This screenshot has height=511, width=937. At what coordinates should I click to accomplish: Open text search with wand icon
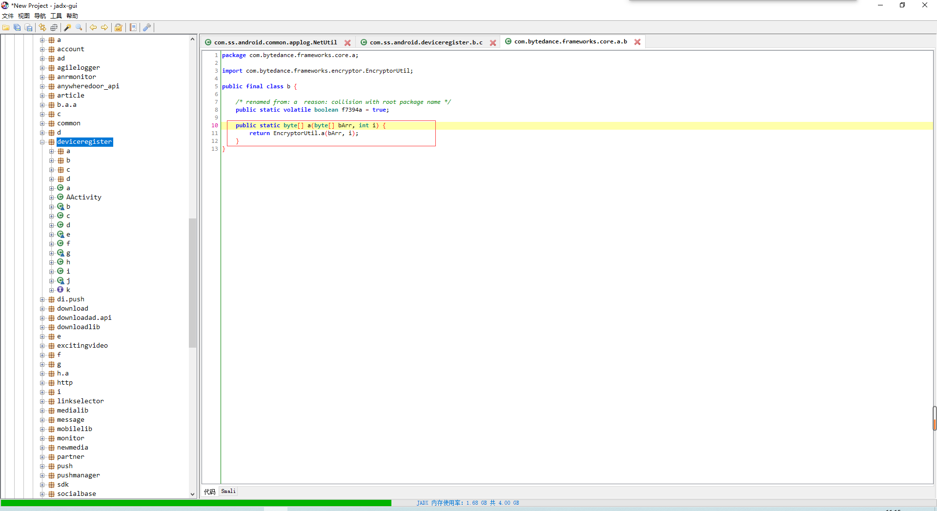(x=67, y=28)
